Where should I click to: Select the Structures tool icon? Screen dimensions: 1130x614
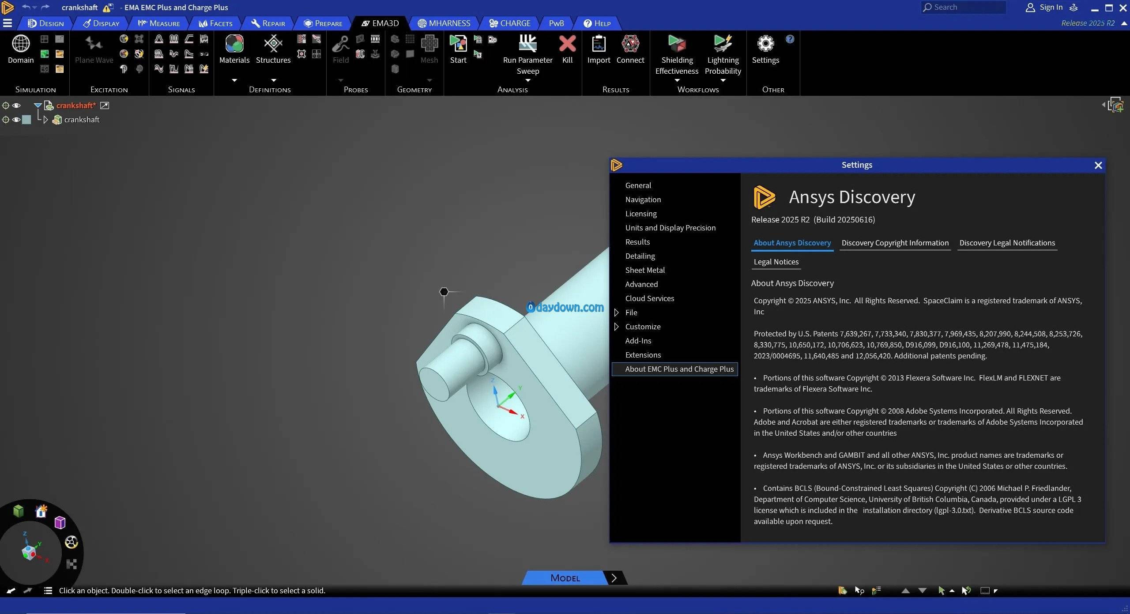click(x=273, y=43)
